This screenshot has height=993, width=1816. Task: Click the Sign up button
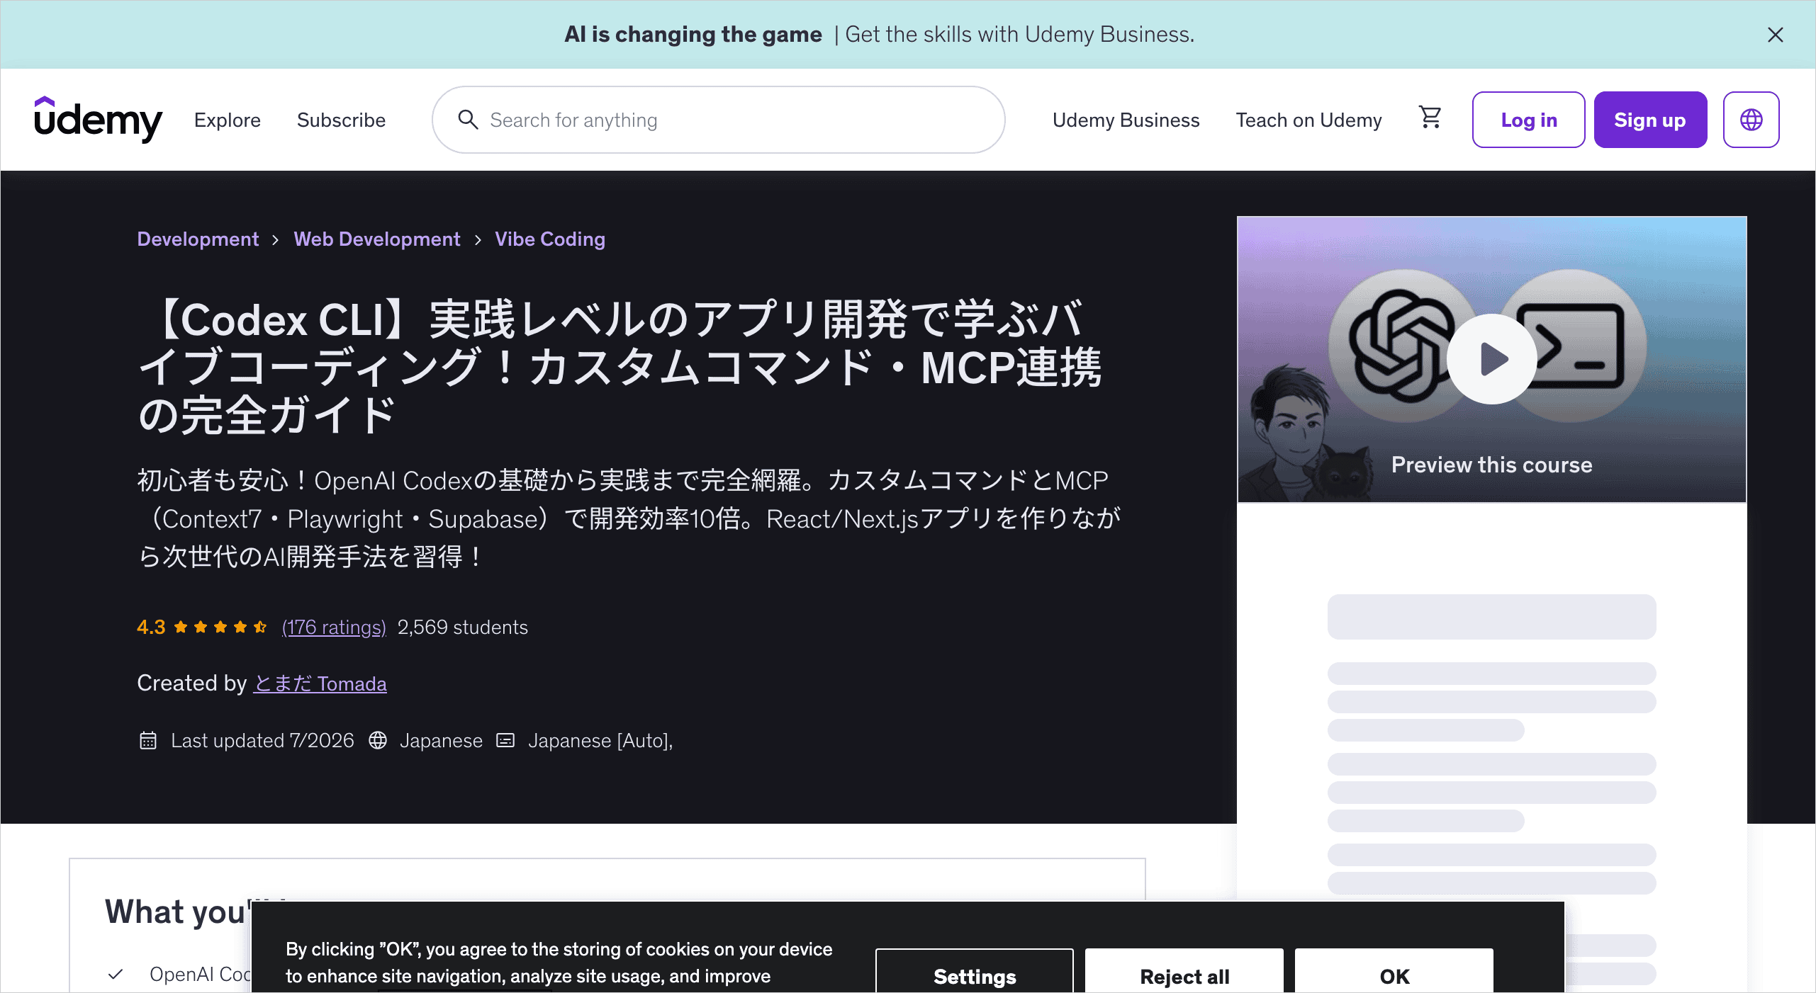pyautogui.click(x=1650, y=120)
